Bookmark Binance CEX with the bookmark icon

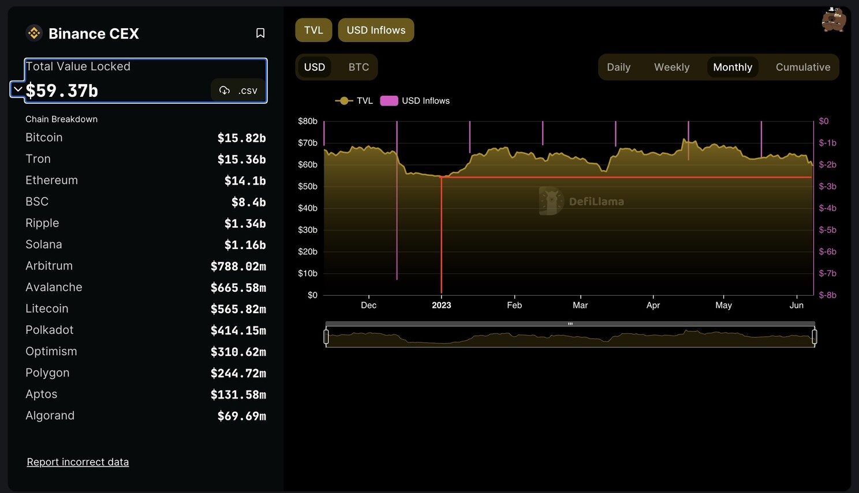[260, 33]
